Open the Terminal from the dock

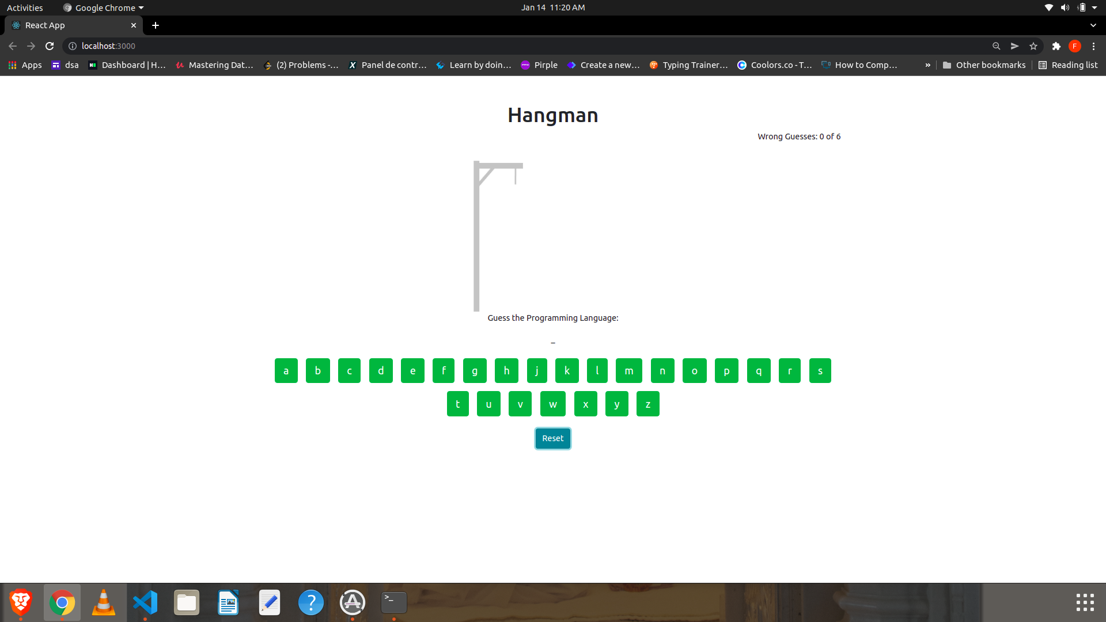click(394, 602)
